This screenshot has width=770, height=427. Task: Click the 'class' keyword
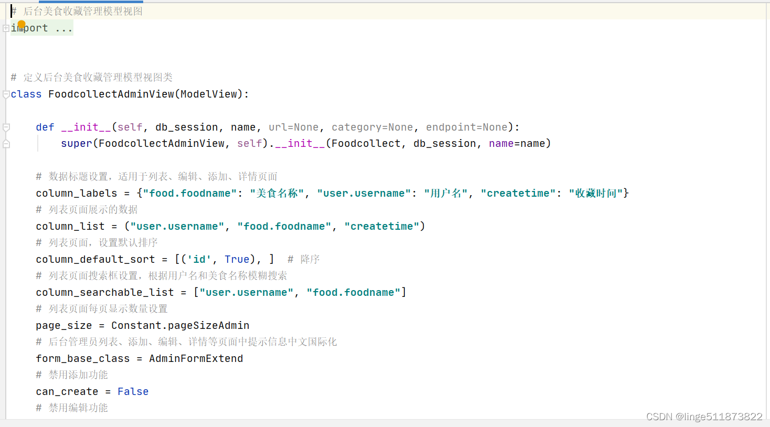26,94
